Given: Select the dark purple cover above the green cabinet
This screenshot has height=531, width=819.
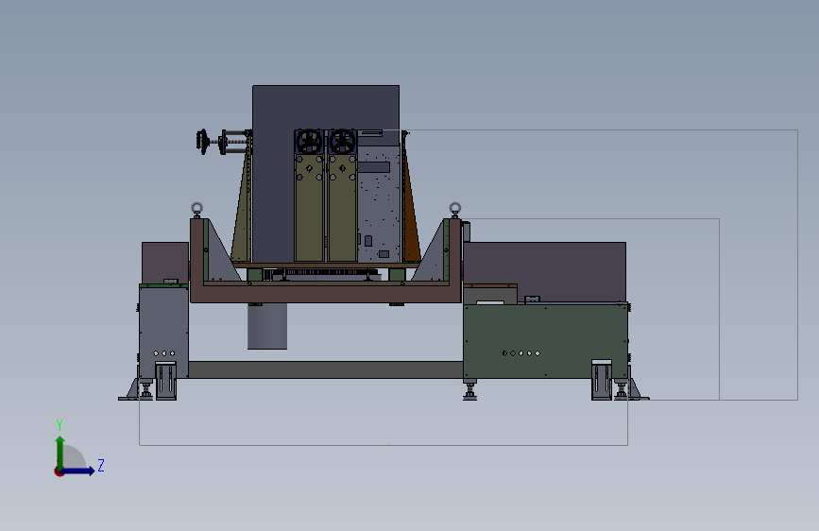Looking at the screenshot, I should tap(545, 272).
